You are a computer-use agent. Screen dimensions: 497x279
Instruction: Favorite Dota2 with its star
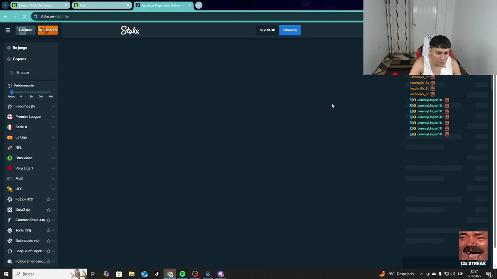[x=48, y=210]
